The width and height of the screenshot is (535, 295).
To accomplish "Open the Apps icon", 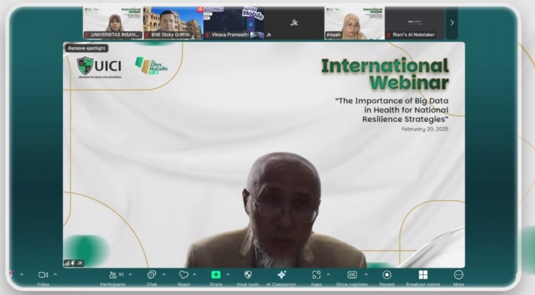I will click(316, 275).
